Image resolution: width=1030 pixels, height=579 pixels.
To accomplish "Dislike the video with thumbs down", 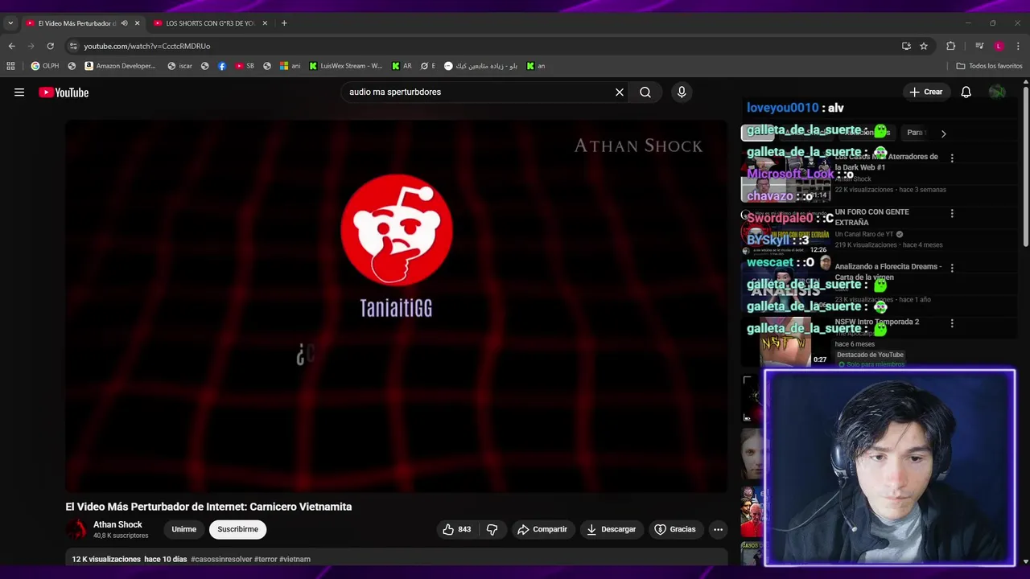I will coord(492,529).
